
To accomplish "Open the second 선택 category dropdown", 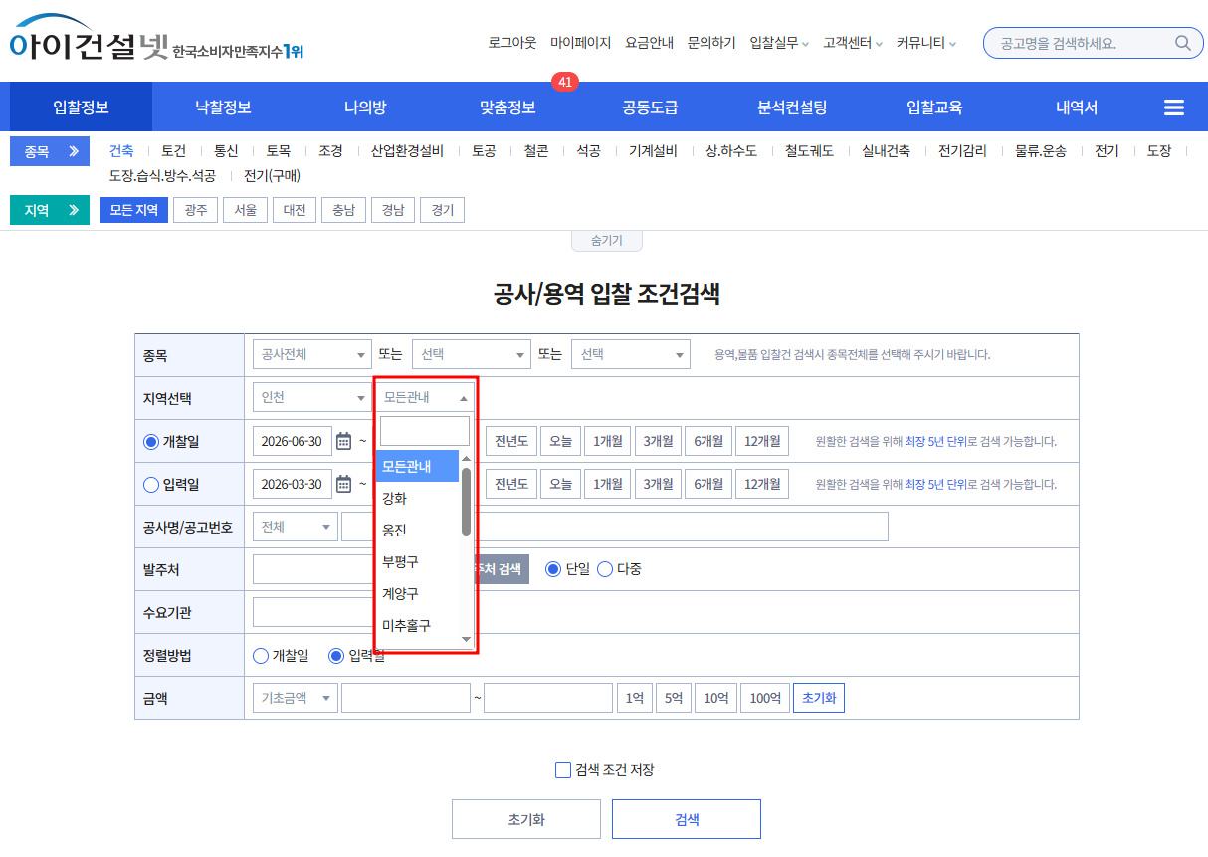I will [x=472, y=354].
